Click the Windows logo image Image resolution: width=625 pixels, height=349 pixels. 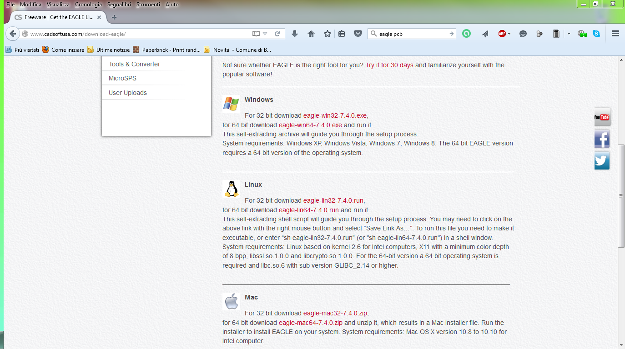[231, 104]
